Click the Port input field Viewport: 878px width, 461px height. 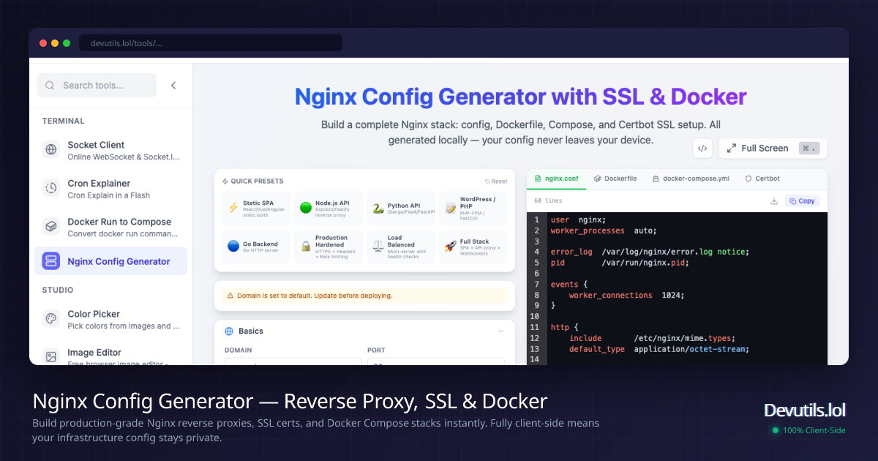(435, 361)
